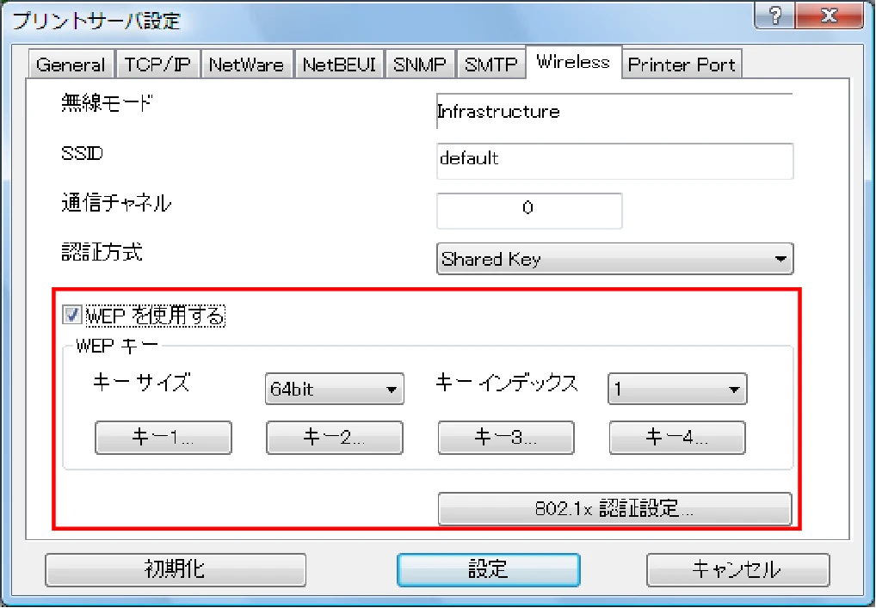876x608 pixels.
Task: Click the SSID field showing default
Action: 614,161
